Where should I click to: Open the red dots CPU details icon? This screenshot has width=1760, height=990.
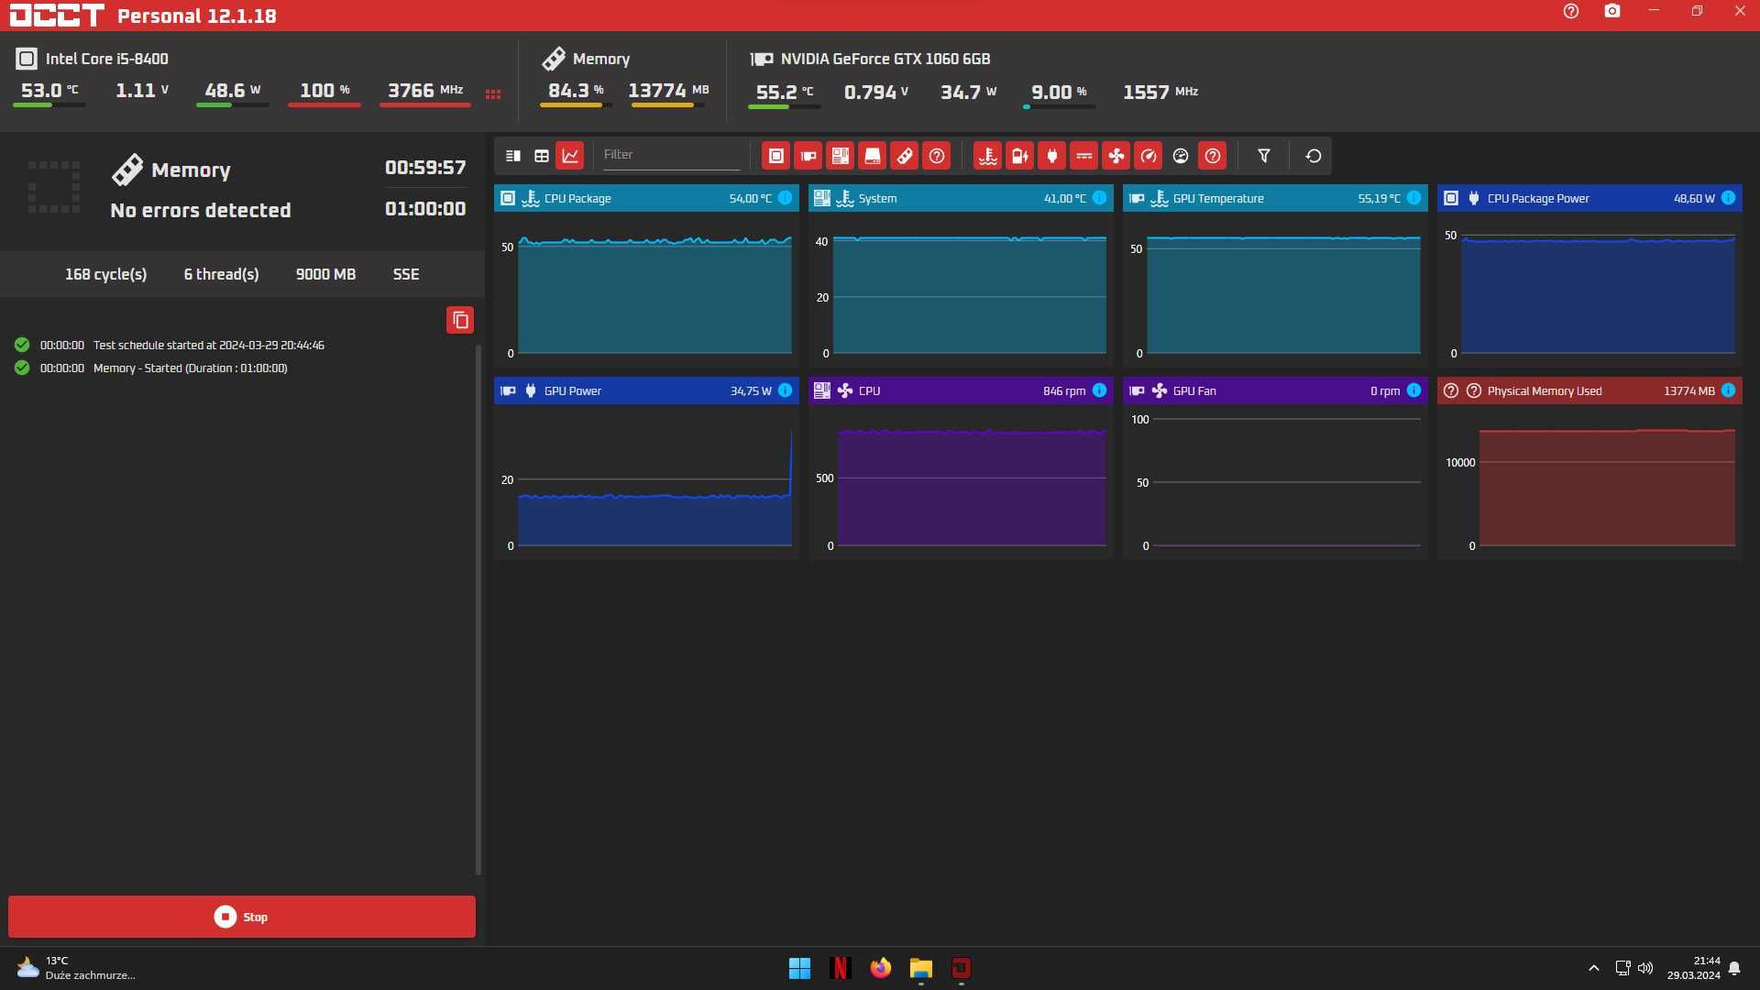[x=493, y=94]
